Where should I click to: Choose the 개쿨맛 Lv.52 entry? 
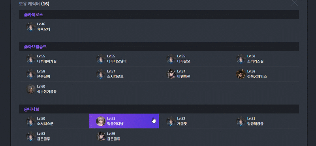194,121
